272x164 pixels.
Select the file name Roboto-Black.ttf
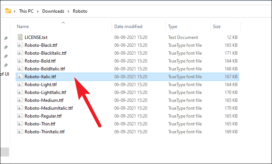pyautogui.click(x=41, y=45)
